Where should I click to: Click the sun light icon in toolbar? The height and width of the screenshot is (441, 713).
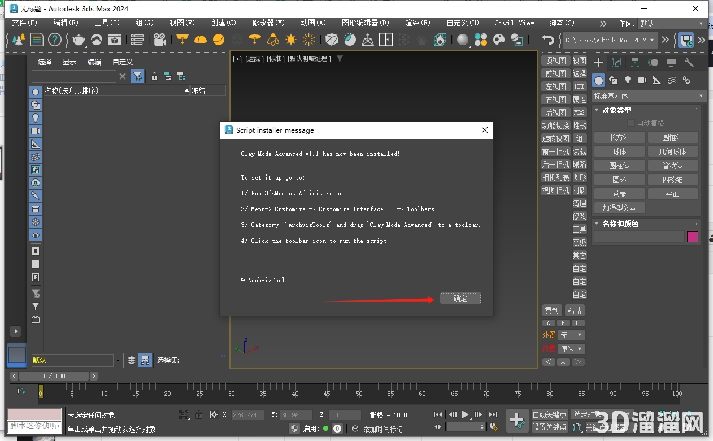tap(291, 40)
